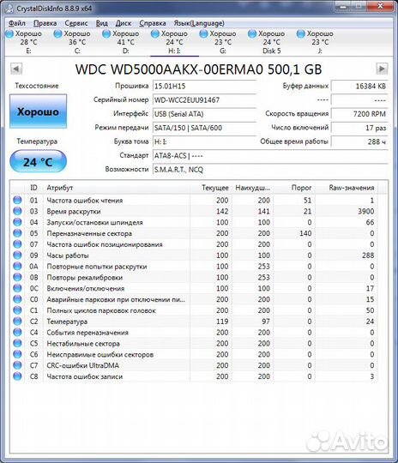Click status orb for События переназначения
Viewport: 398px width, 463px height.
pos(17,332)
